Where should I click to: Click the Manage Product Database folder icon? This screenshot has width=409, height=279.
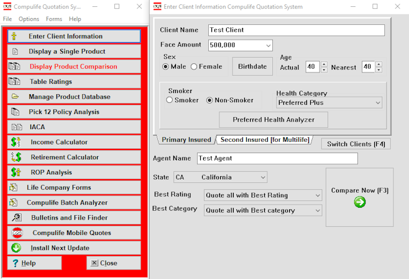pyautogui.click(x=15, y=97)
